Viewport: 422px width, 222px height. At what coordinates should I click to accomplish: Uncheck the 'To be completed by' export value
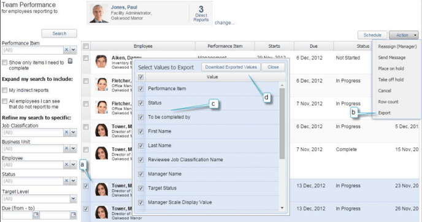[x=140, y=117]
